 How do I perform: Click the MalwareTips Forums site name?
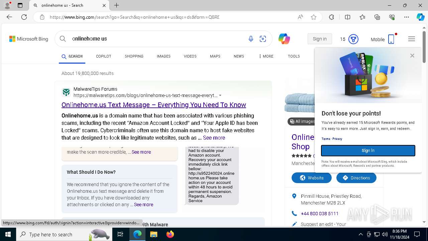(x=95, y=89)
